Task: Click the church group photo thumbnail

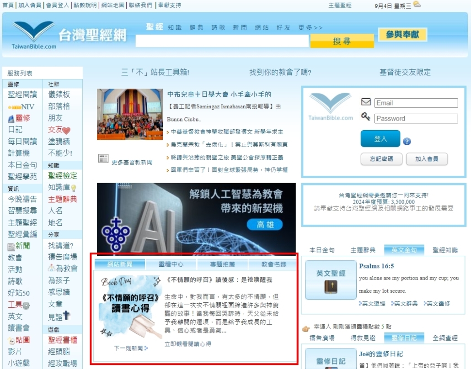Action: tap(130, 114)
